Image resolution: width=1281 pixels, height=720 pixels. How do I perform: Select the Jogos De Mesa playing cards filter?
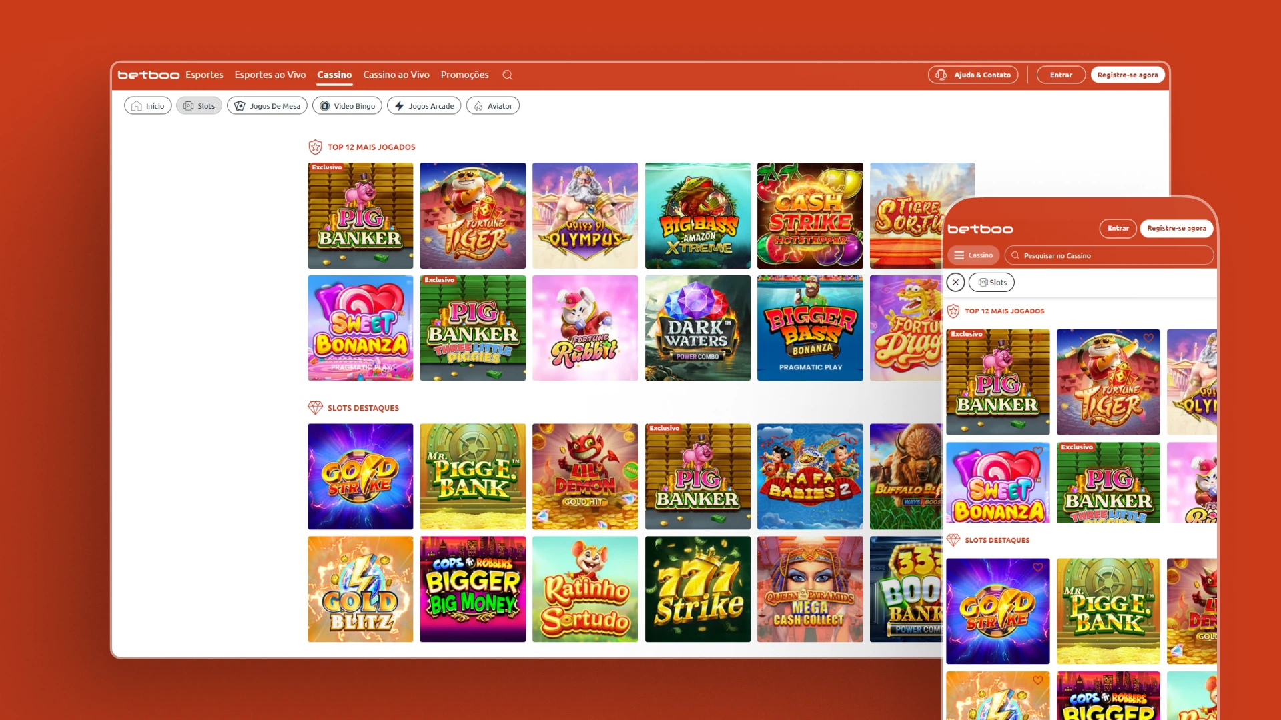coord(239,105)
